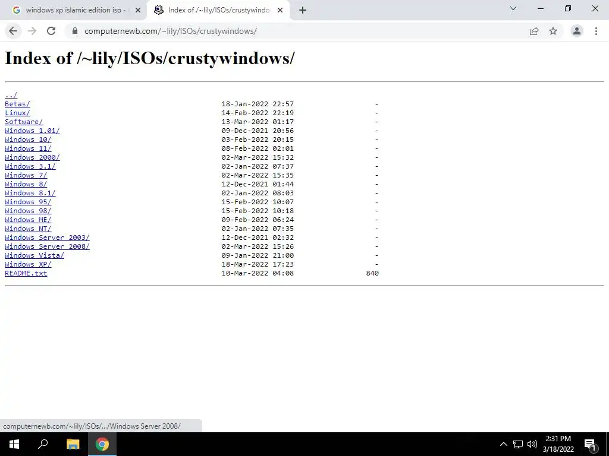Reload the current page
Image resolution: width=609 pixels, height=456 pixels.
(x=51, y=31)
